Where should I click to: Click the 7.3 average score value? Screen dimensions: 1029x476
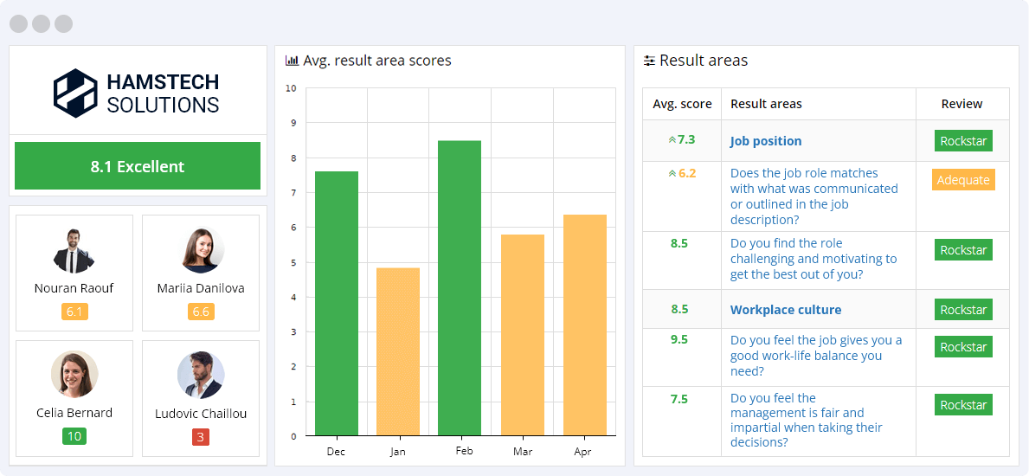tap(686, 140)
